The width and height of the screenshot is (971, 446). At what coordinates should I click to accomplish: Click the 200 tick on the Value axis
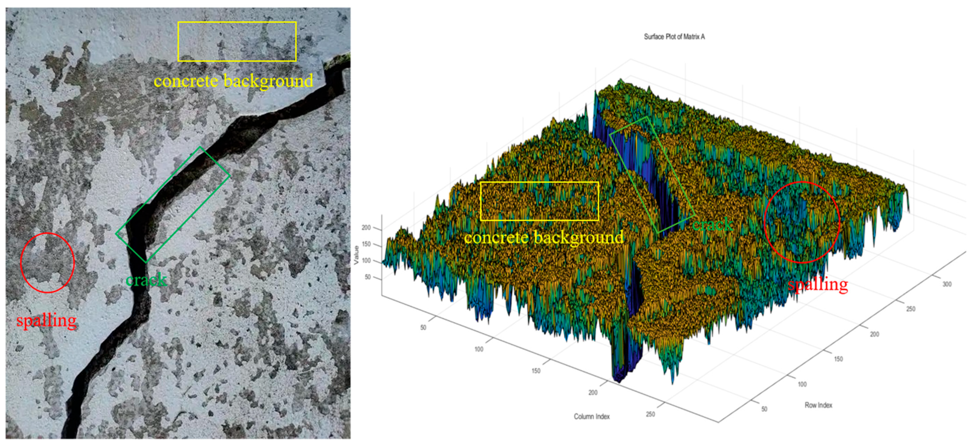[366, 227]
